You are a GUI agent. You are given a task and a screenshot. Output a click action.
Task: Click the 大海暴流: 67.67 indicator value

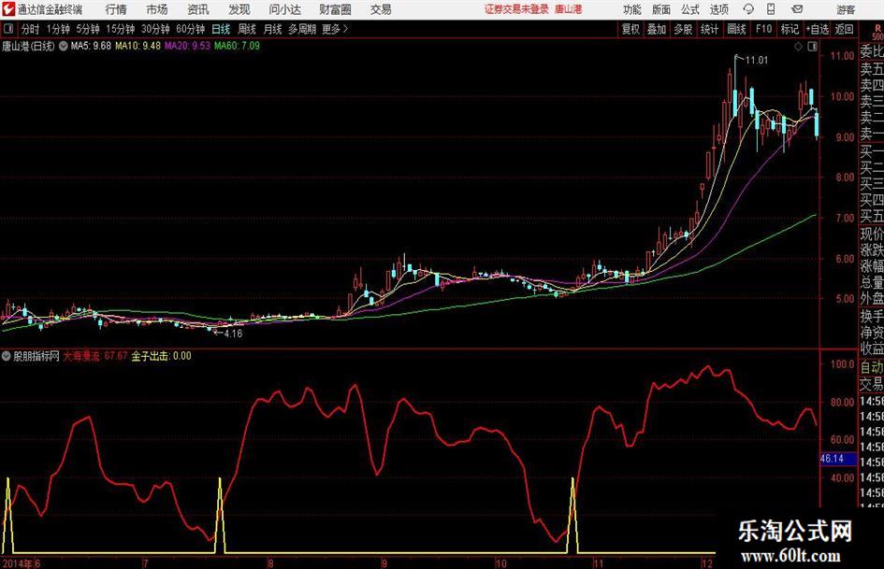(x=95, y=356)
